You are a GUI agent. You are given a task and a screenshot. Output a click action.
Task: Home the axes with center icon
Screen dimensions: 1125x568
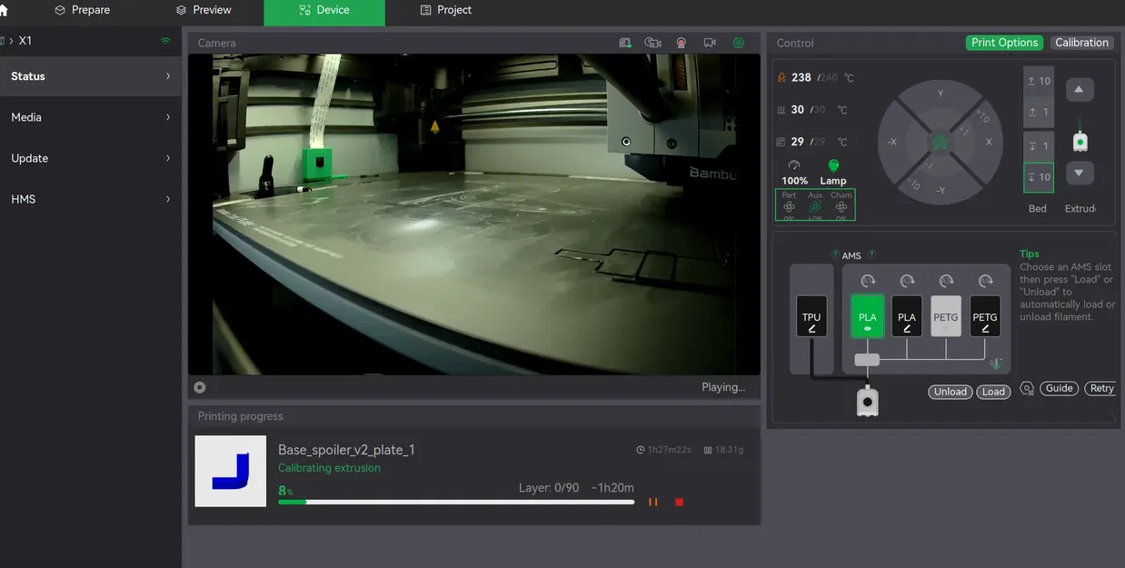940,143
